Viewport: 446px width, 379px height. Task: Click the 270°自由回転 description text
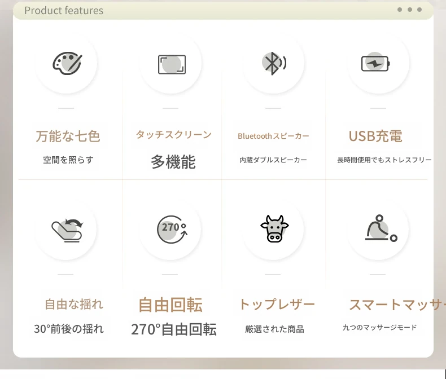(x=174, y=329)
